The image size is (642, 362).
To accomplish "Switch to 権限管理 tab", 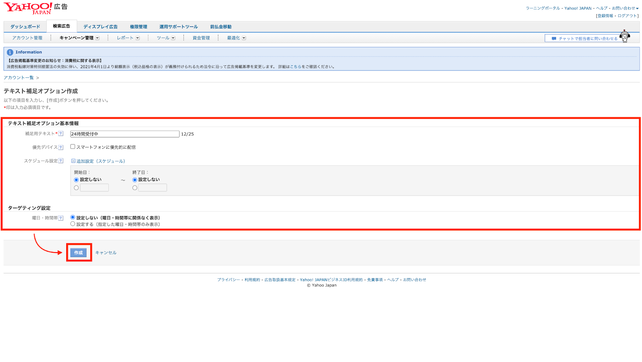I will pos(138,27).
